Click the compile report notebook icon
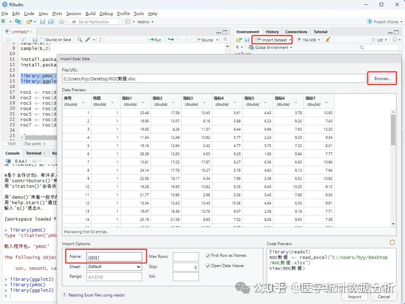This screenshot has width=405, height=304. coord(102,40)
